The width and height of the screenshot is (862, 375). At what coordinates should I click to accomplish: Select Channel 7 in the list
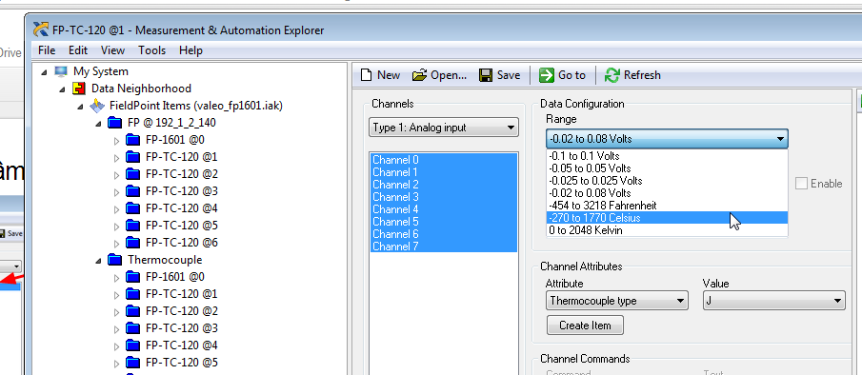pos(444,247)
